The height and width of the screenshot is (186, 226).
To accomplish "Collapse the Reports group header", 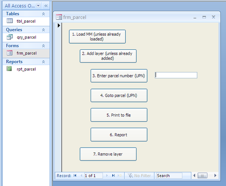I will point(43,62).
